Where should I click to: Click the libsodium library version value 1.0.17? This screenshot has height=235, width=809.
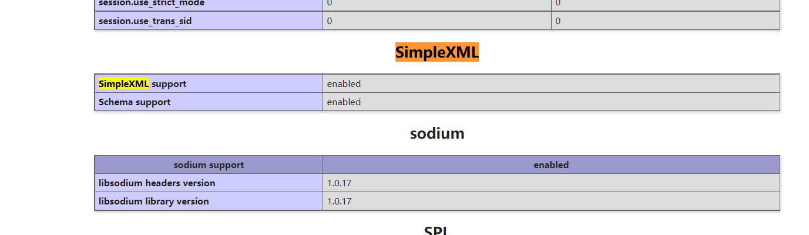coord(339,202)
